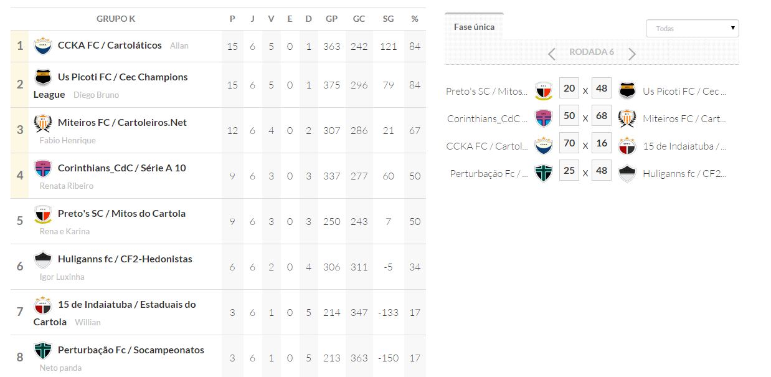Click the GRUPO K table header

(116, 19)
